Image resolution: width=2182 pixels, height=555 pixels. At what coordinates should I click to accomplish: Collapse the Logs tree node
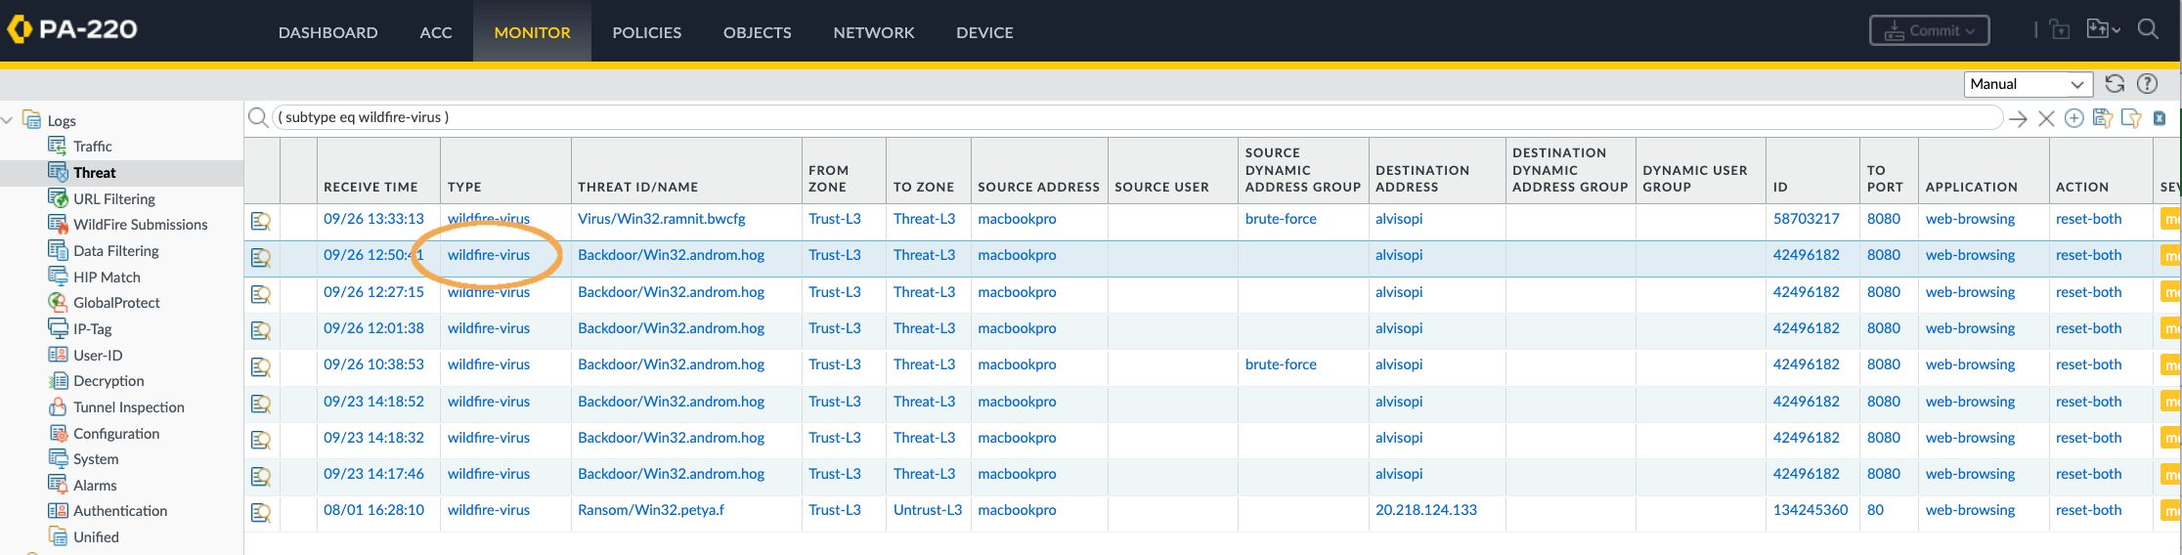(x=8, y=120)
